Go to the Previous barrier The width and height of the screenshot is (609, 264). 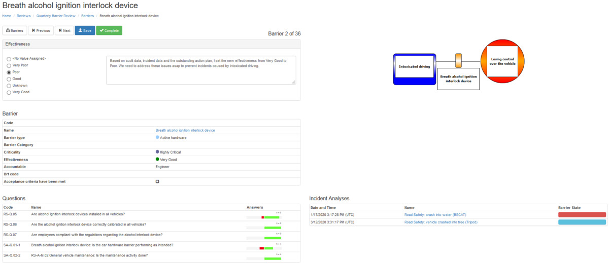coord(41,30)
